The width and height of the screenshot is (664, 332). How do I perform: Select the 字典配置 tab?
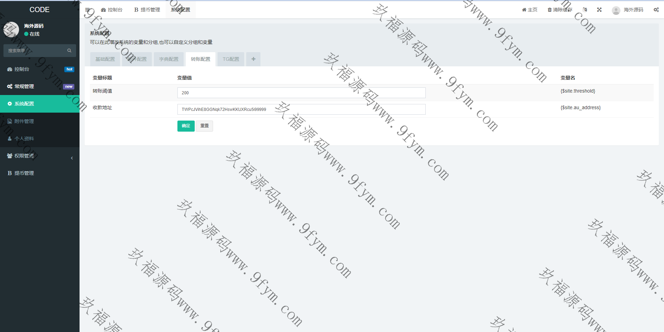169,59
